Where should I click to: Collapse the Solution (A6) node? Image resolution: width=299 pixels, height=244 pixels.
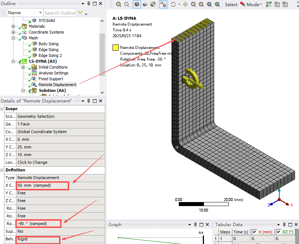pos(23,91)
